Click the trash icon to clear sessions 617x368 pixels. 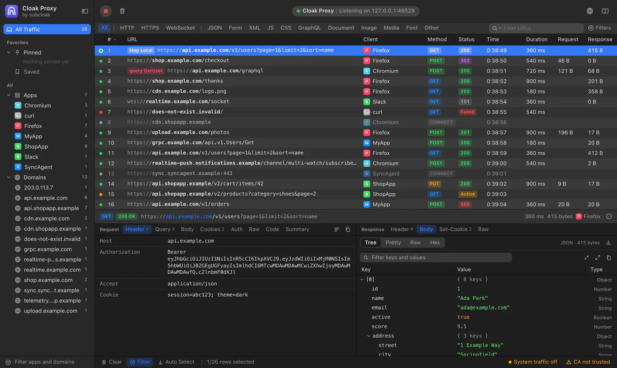click(122, 11)
